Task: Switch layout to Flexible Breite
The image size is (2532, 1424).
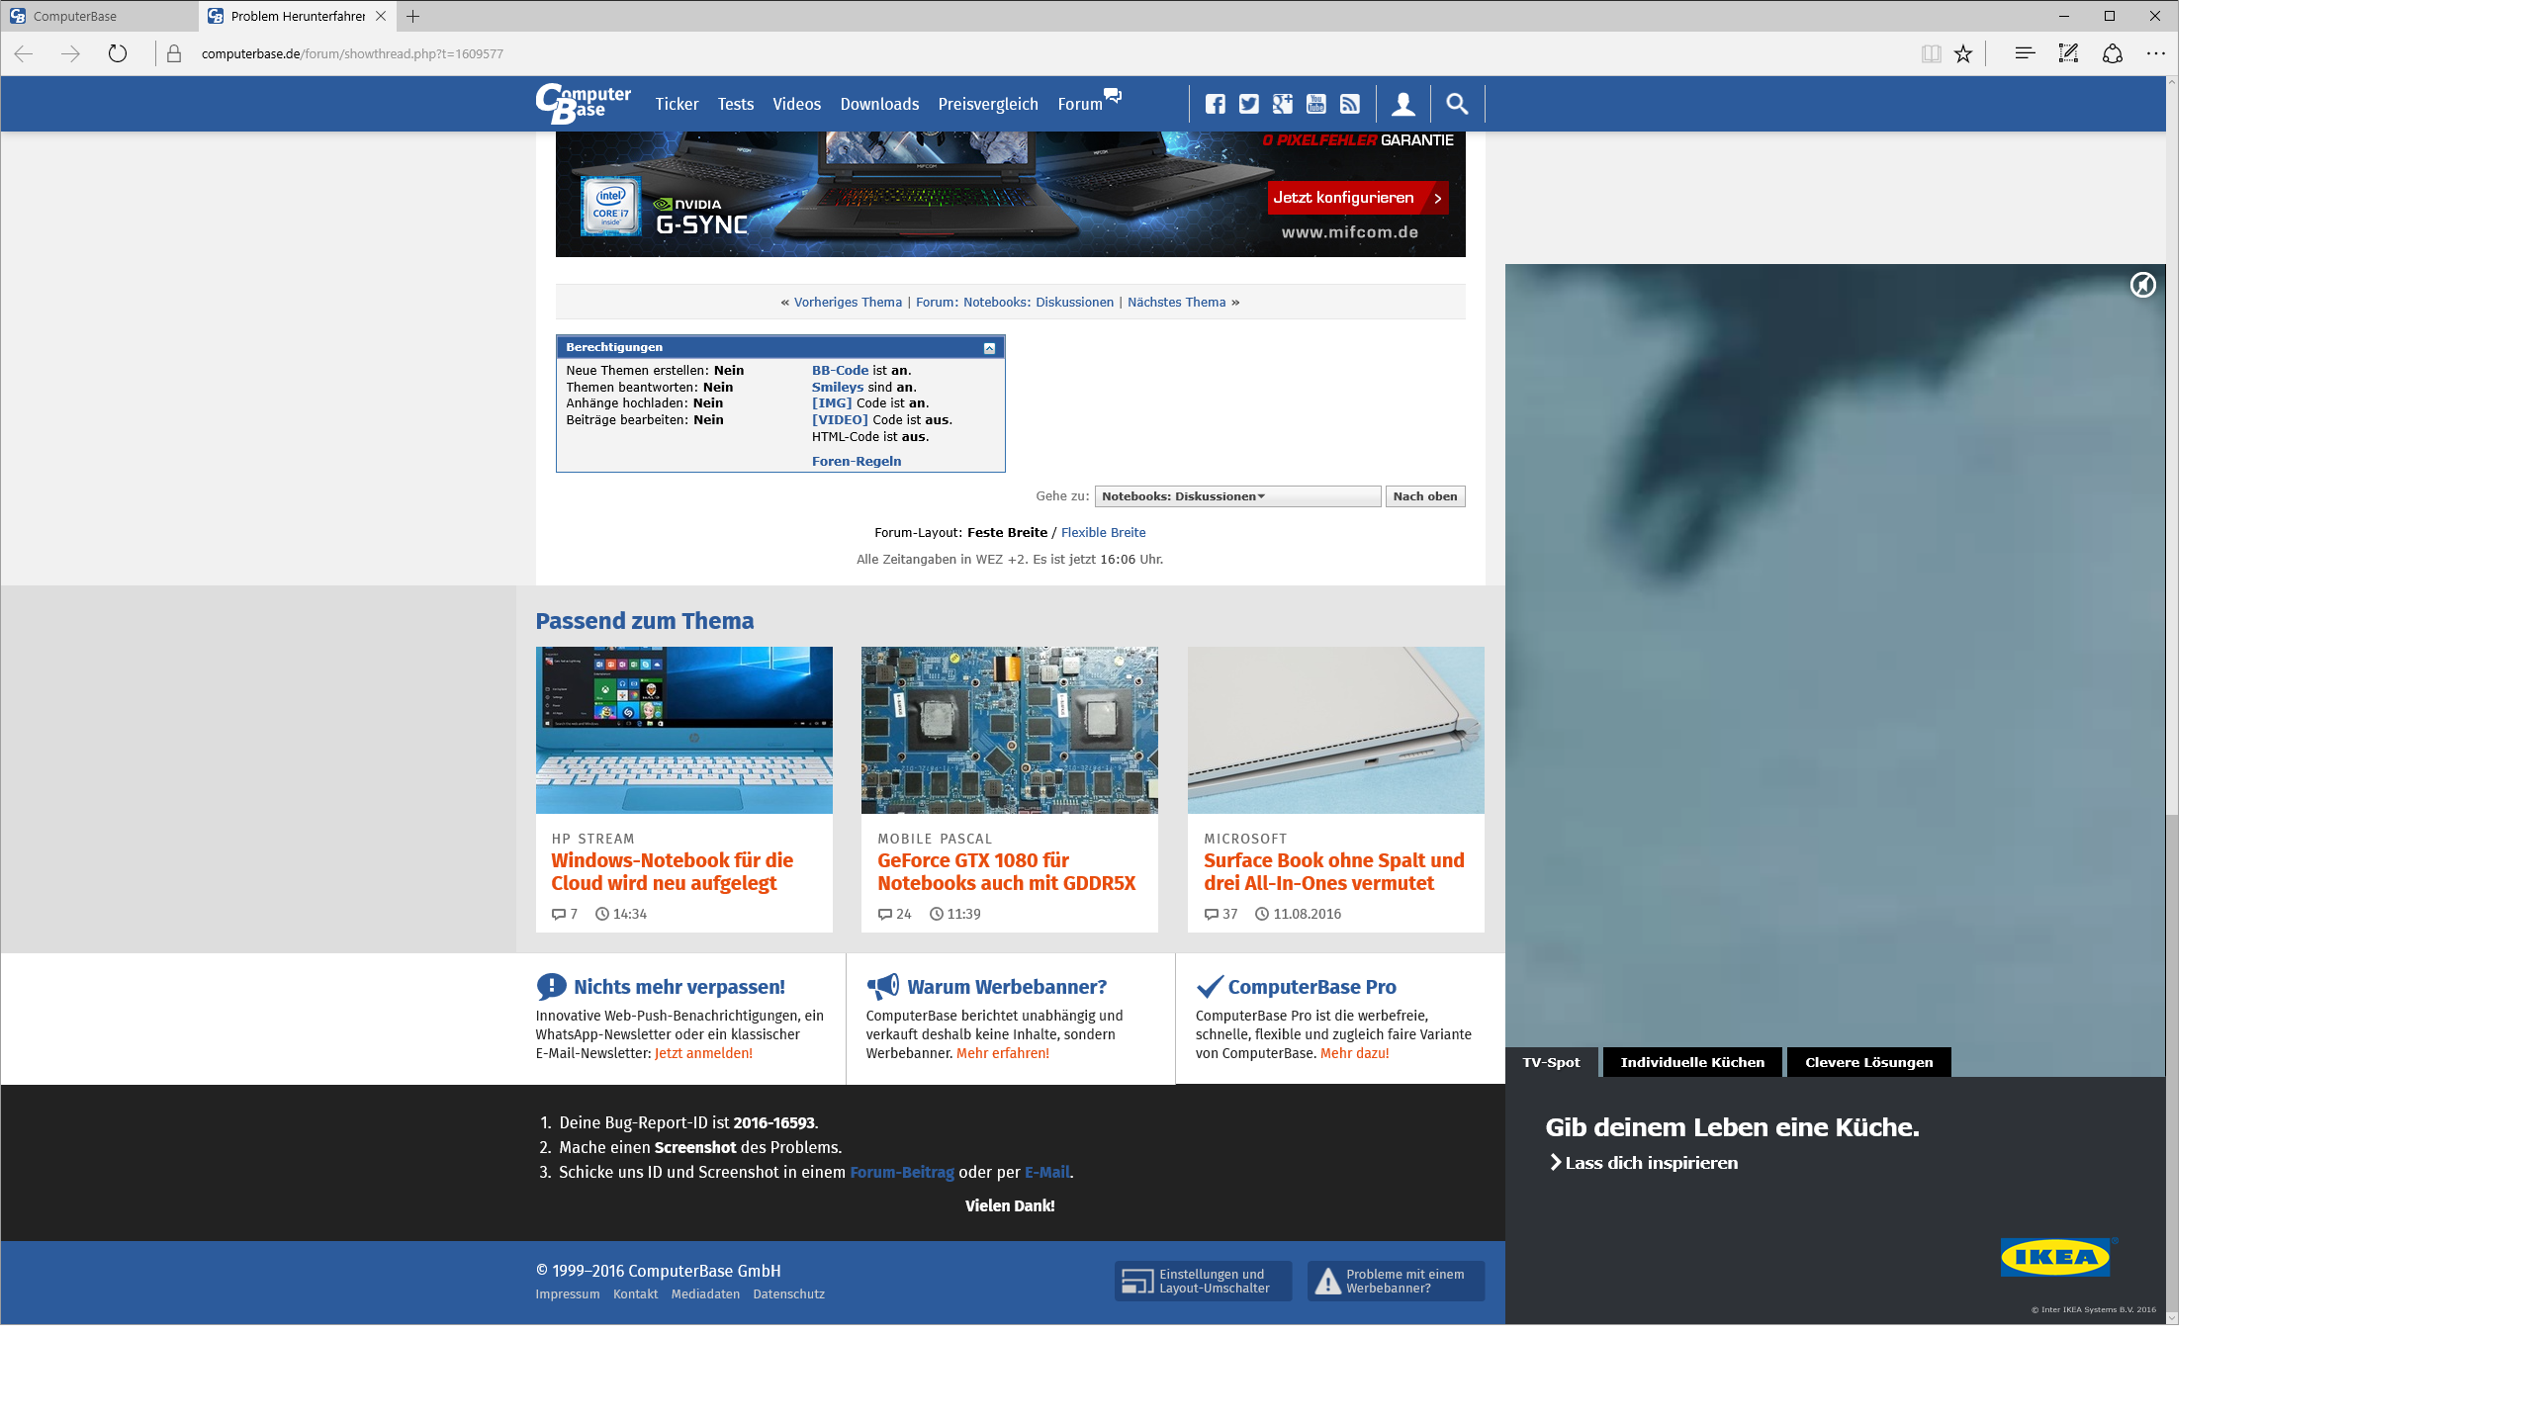Action: (x=1103, y=532)
